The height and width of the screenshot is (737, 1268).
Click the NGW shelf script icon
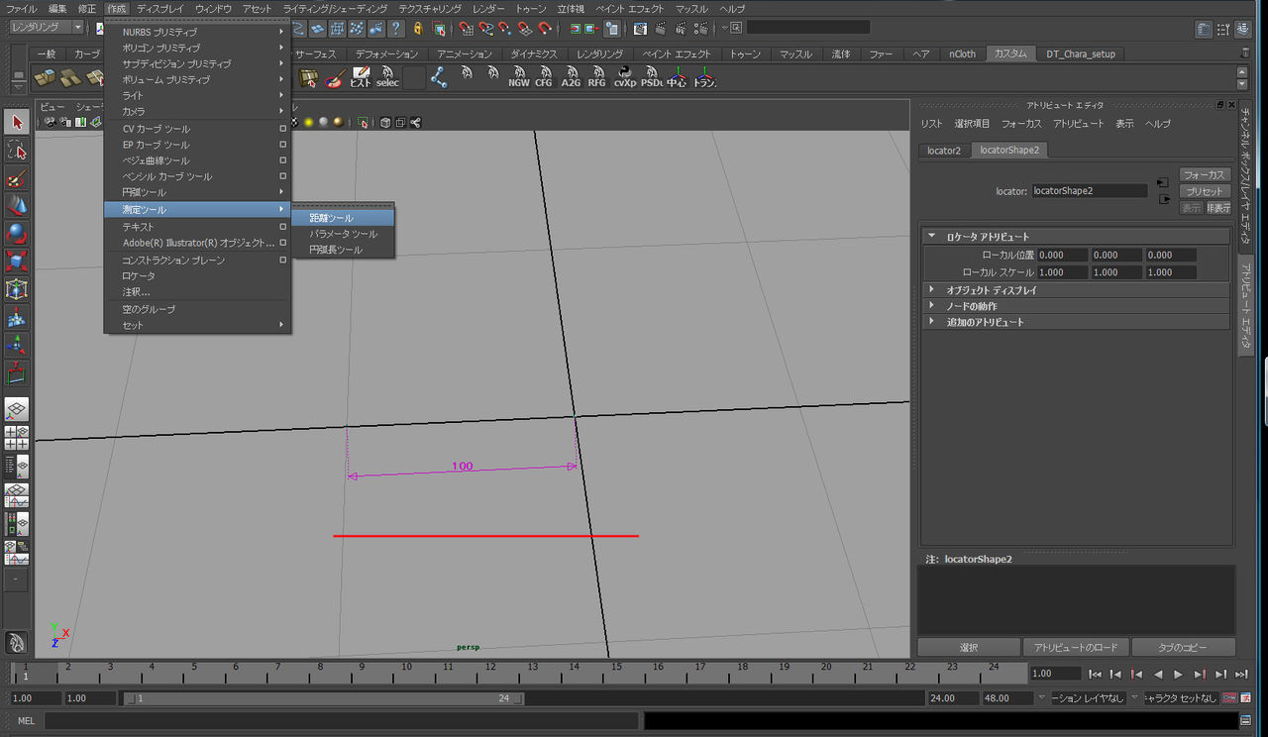click(519, 77)
